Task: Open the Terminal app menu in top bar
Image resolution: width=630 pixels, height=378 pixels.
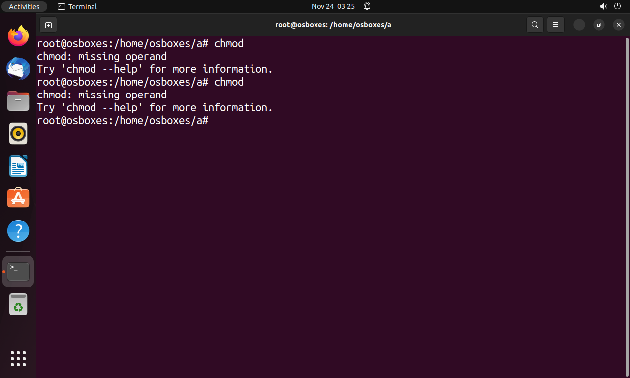Action: (x=77, y=6)
